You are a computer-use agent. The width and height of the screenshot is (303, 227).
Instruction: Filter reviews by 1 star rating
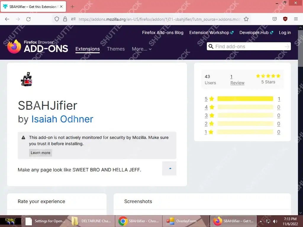point(209,132)
